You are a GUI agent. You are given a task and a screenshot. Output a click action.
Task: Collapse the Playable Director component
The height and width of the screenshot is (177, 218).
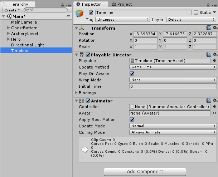coord(76,55)
